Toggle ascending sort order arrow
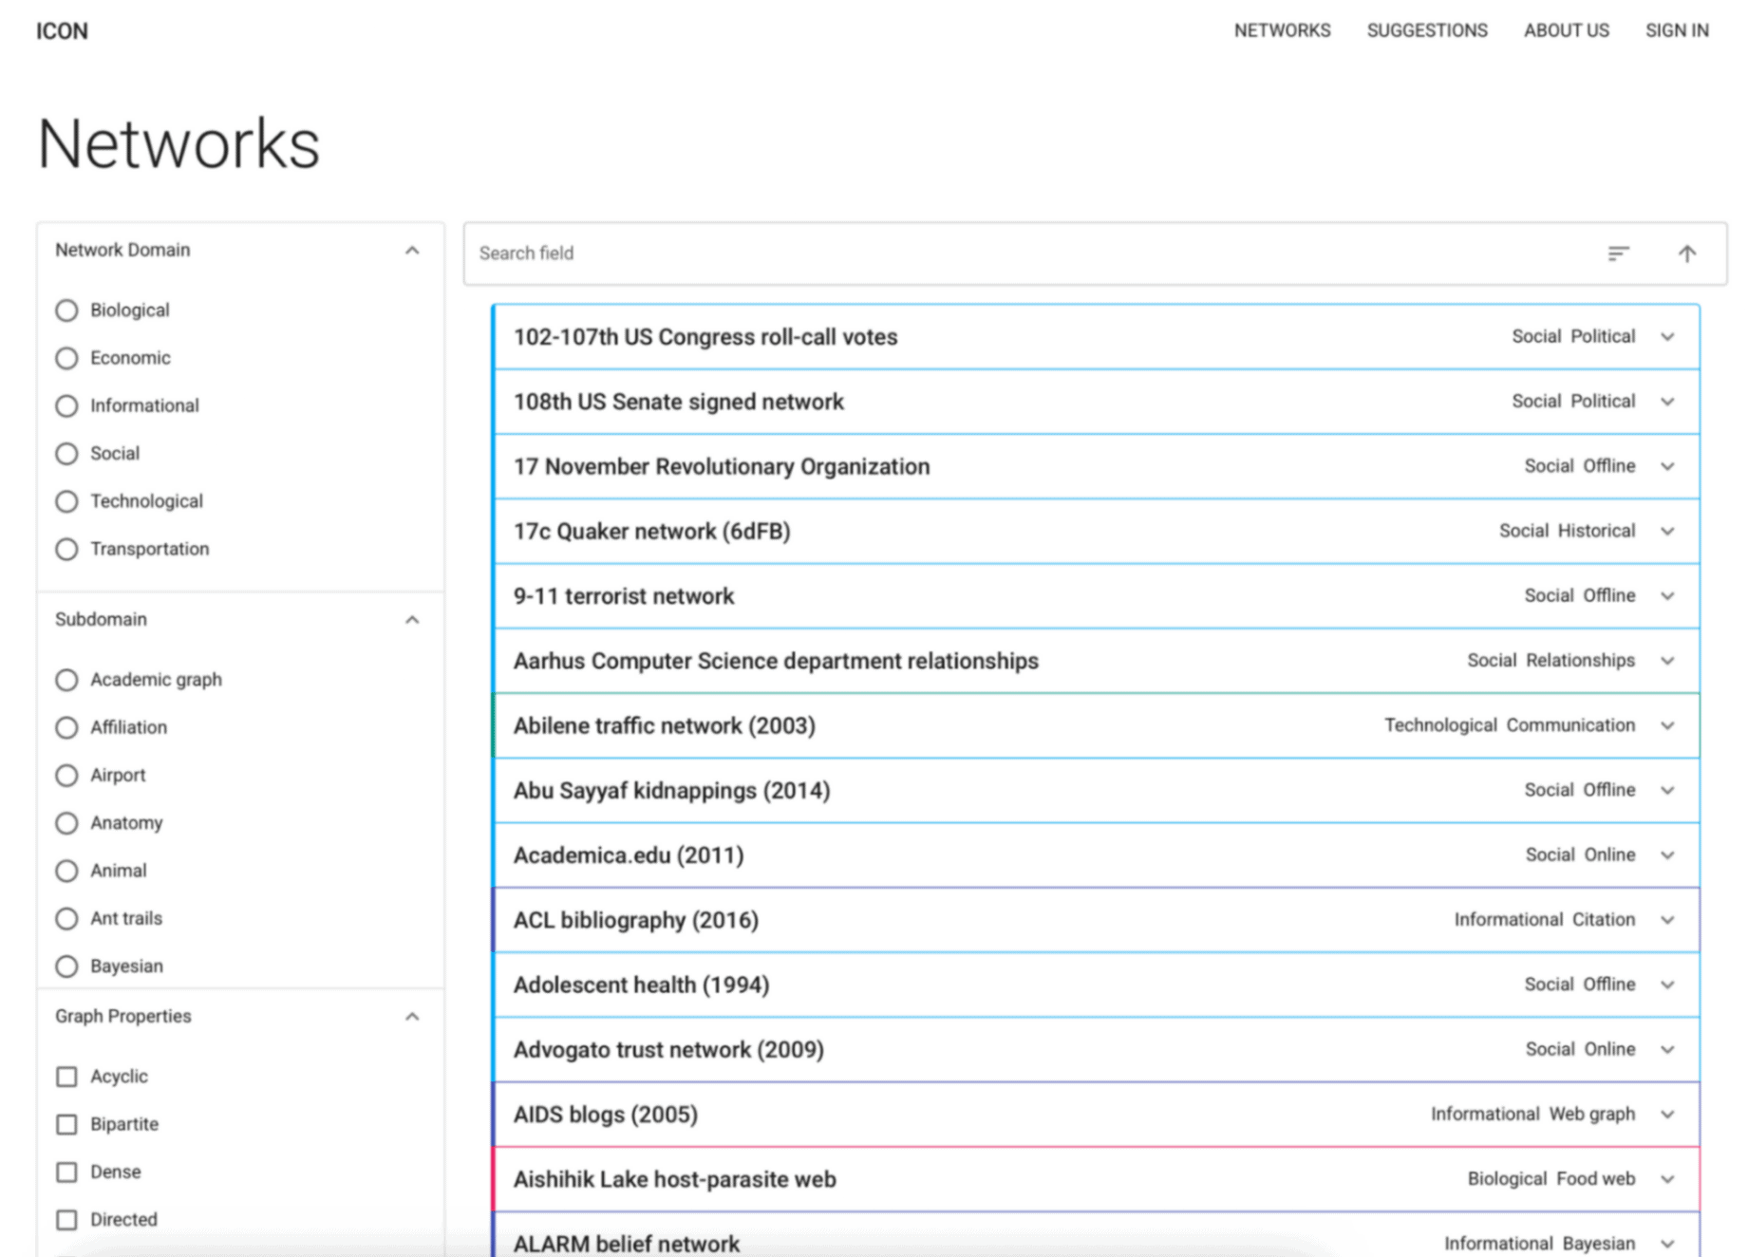The width and height of the screenshot is (1748, 1257). pyautogui.click(x=1687, y=253)
